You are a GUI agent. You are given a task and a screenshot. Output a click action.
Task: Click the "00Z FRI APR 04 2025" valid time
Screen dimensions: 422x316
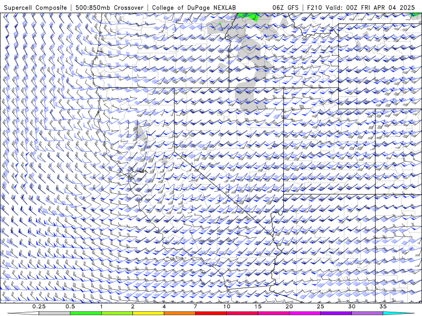coord(380,7)
